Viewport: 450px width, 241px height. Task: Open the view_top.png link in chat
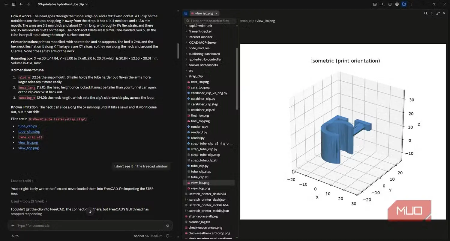pos(28,148)
